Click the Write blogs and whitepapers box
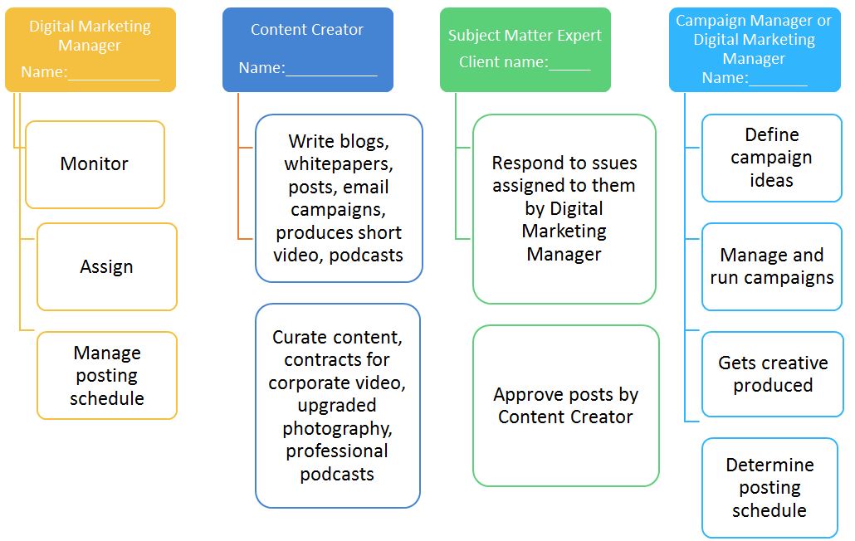 339,197
